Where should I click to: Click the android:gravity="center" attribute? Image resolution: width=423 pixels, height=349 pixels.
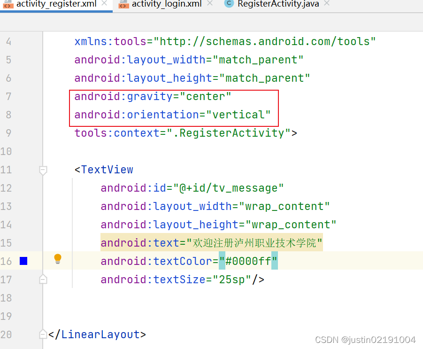[153, 96]
